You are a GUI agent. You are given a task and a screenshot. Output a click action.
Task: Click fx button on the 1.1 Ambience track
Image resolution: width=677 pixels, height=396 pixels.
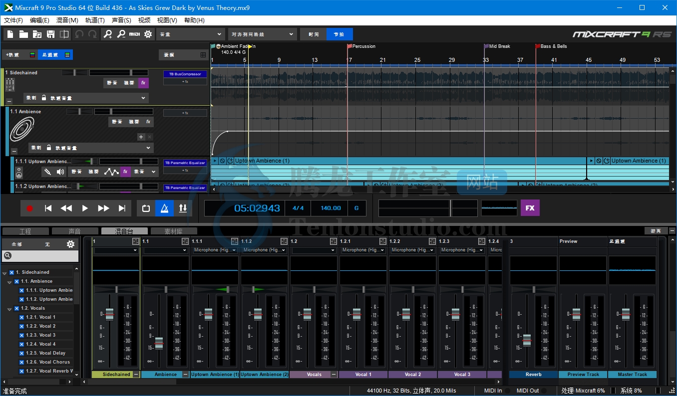(x=148, y=122)
